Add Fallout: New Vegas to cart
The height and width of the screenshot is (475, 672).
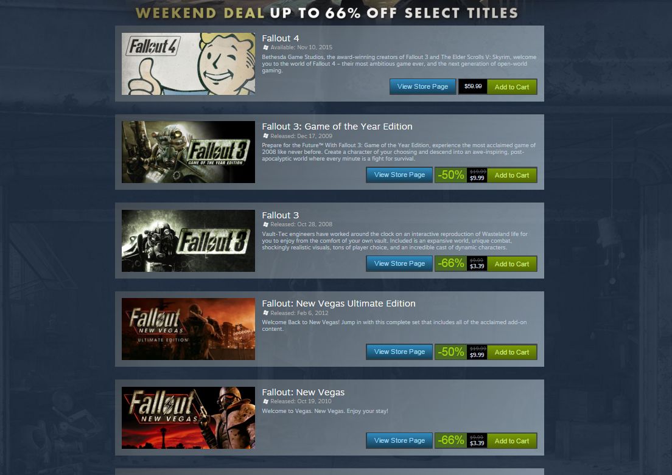(512, 441)
